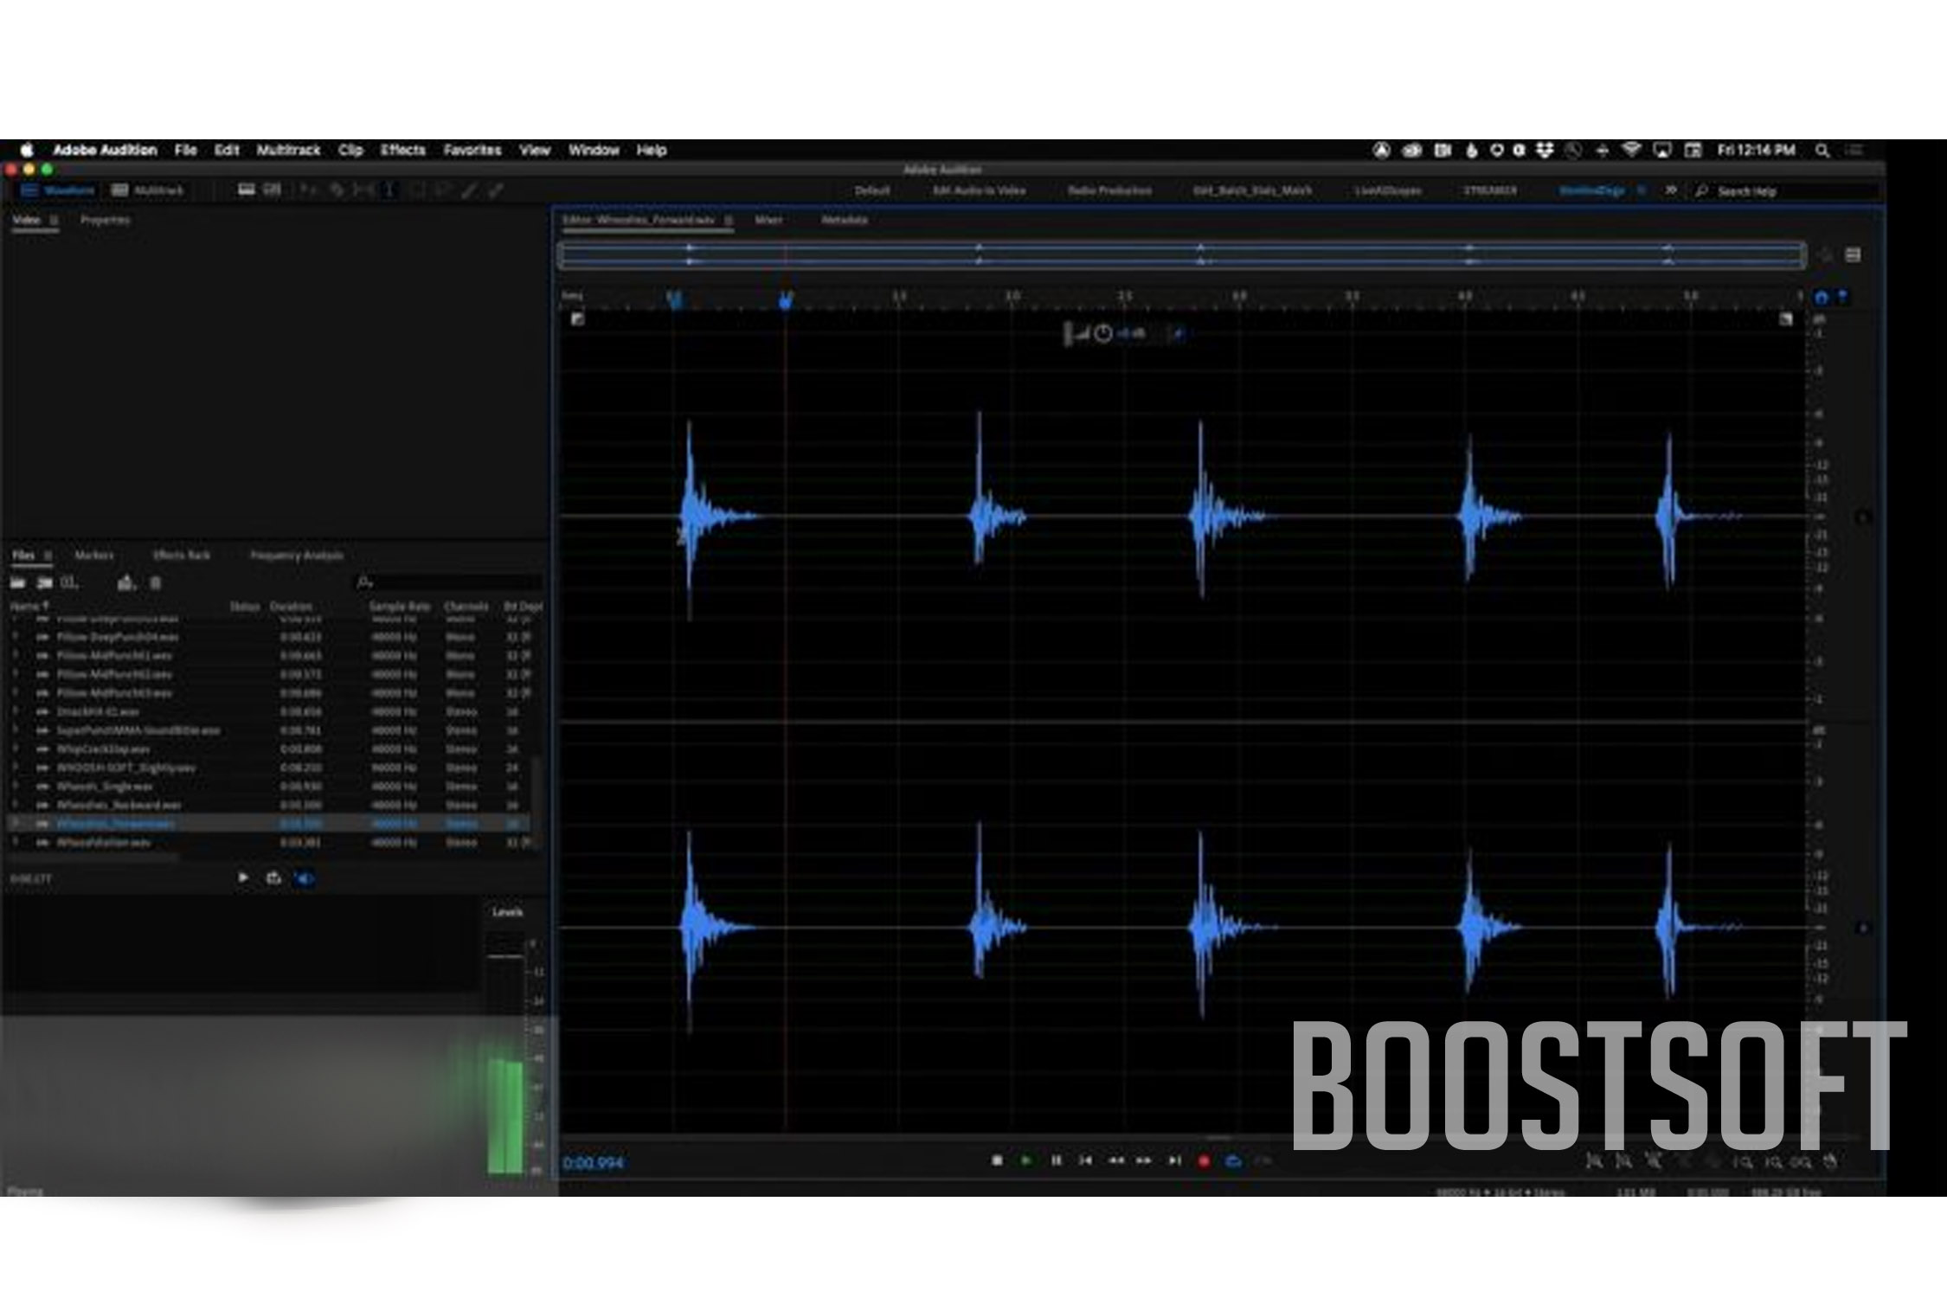Open the Apple menu
Screen dimensions: 1947x1298
click(x=27, y=150)
